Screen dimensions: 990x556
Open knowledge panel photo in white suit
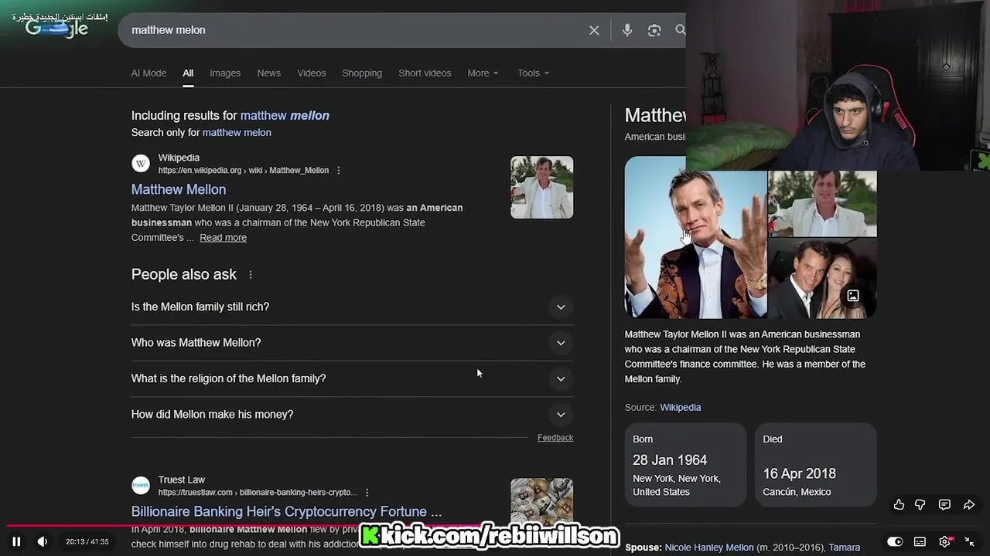click(x=823, y=203)
